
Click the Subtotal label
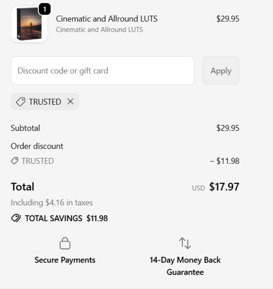[25, 128]
